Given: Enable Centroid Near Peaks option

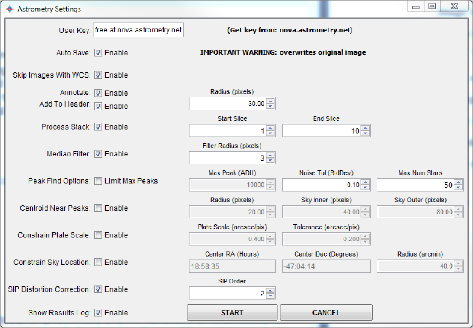Looking at the screenshot, I should coord(98,208).
